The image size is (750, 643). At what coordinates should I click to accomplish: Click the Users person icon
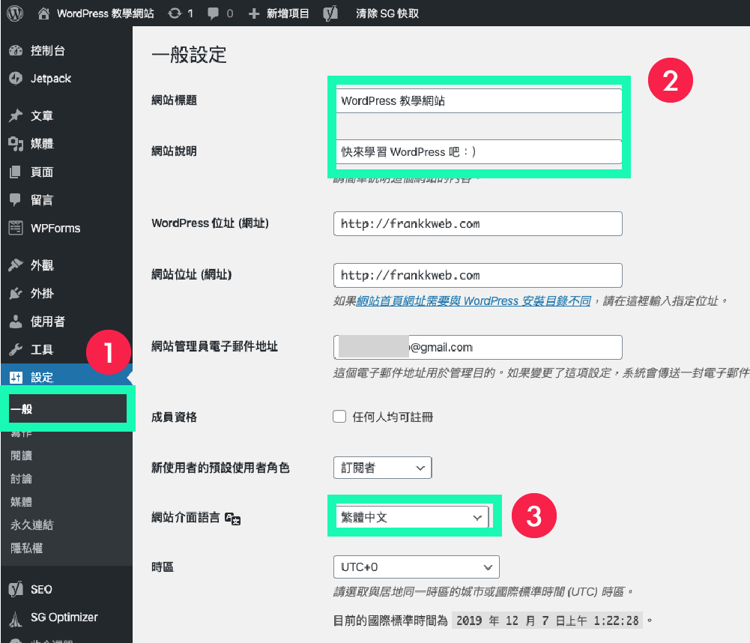tap(16, 321)
